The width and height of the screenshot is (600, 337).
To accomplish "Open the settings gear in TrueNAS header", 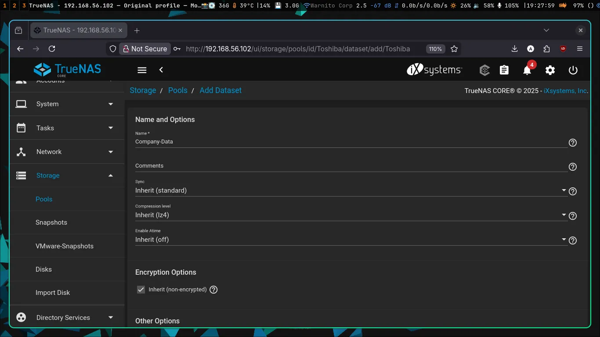I will point(550,70).
